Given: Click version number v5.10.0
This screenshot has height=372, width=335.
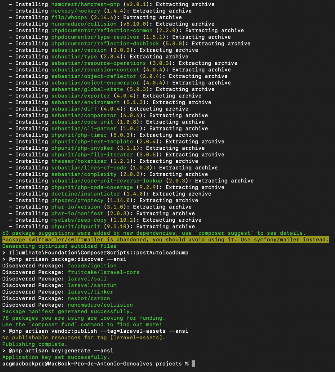Looking at the screenshot, I should pos(135,24).
